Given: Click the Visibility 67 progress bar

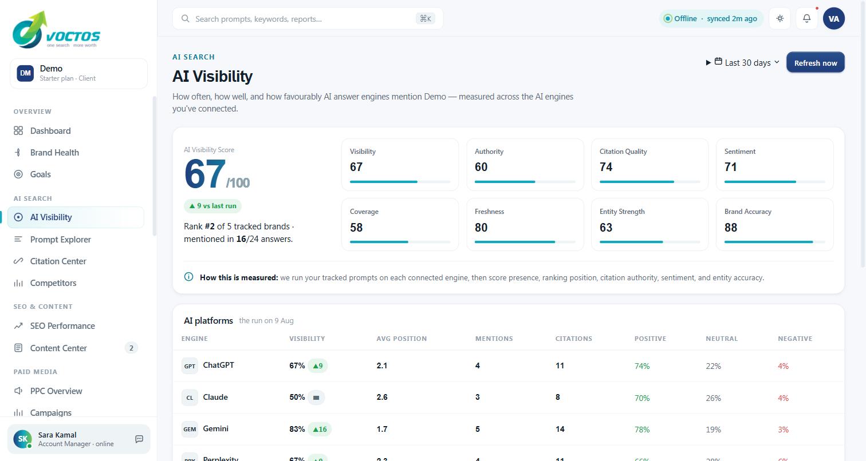Looking at the screenshot, I should point(400,182).
